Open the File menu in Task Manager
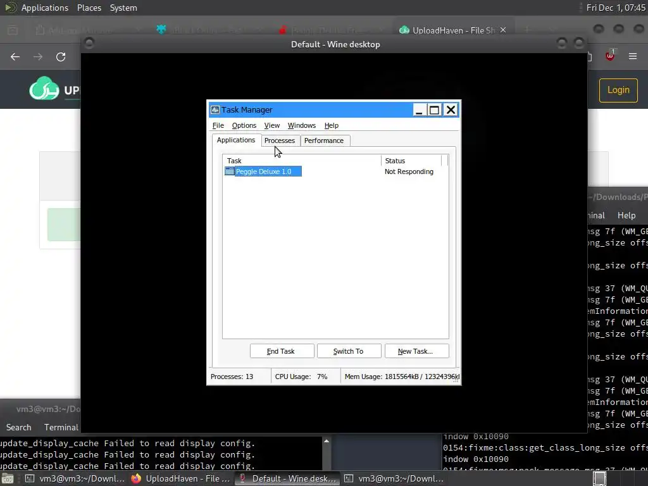Image resolution: width=648 pixels, height=486 pixels. point(218,125)
